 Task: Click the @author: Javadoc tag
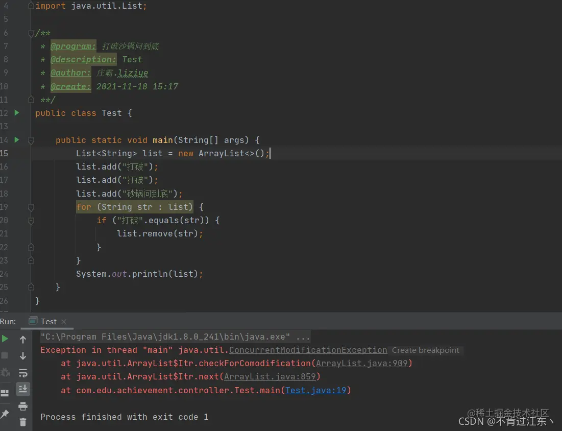coord(70,73)
